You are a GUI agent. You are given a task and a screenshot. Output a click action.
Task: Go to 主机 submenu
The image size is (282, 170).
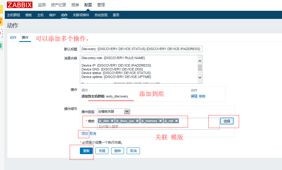[41, 15]
